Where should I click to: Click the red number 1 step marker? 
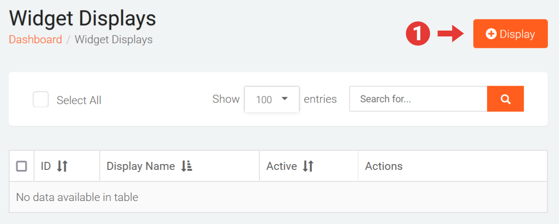(418, 34)
